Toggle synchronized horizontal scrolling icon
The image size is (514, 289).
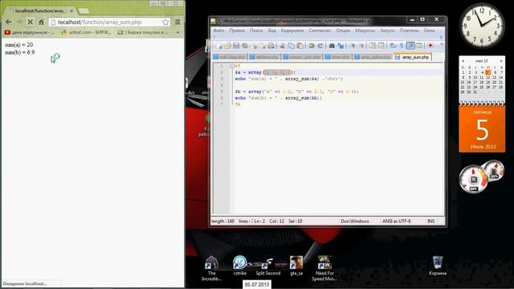point(381,46)
